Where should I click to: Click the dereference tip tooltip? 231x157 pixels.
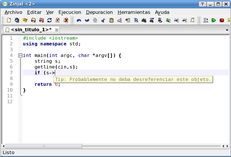click(x=133, y=80)
